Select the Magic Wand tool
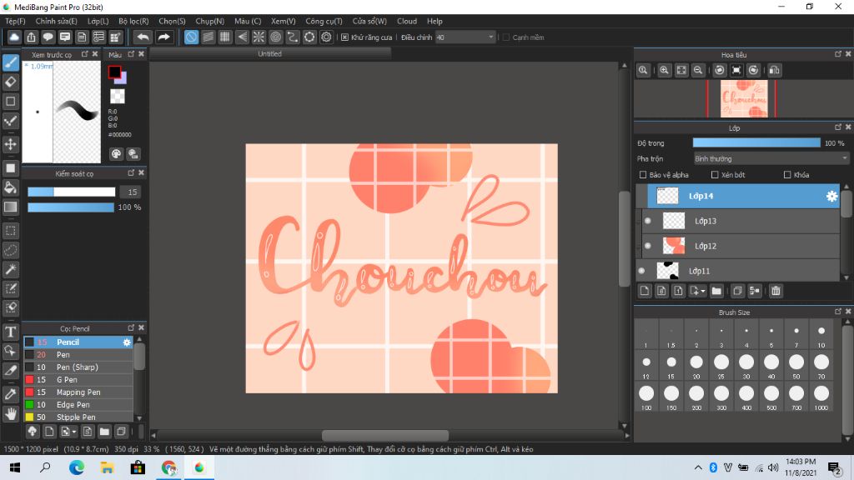Image resolution: width=854 pixels, height=480 pixels. (11, 269)
